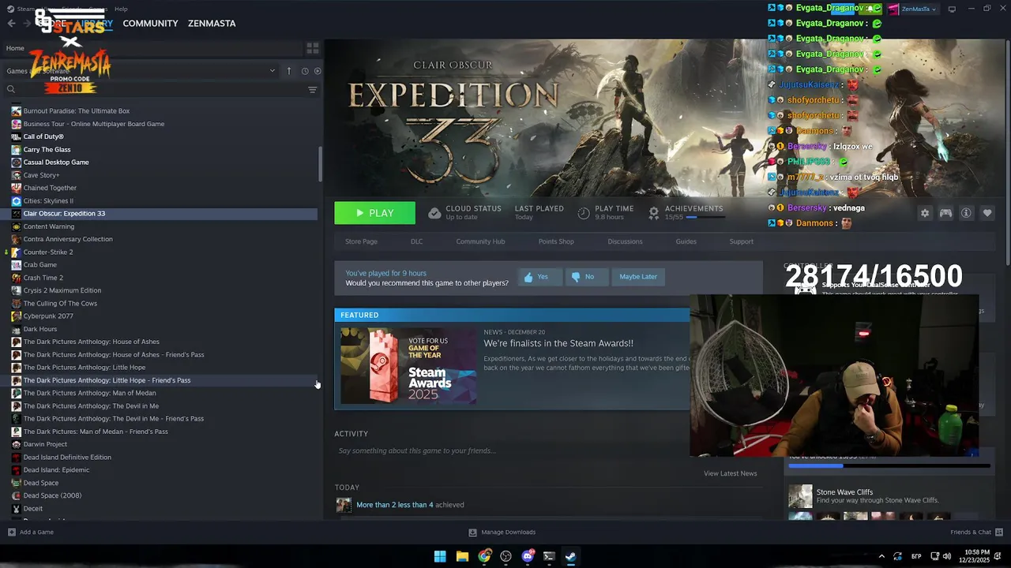Open volume control in system tray

pos(946,556)
